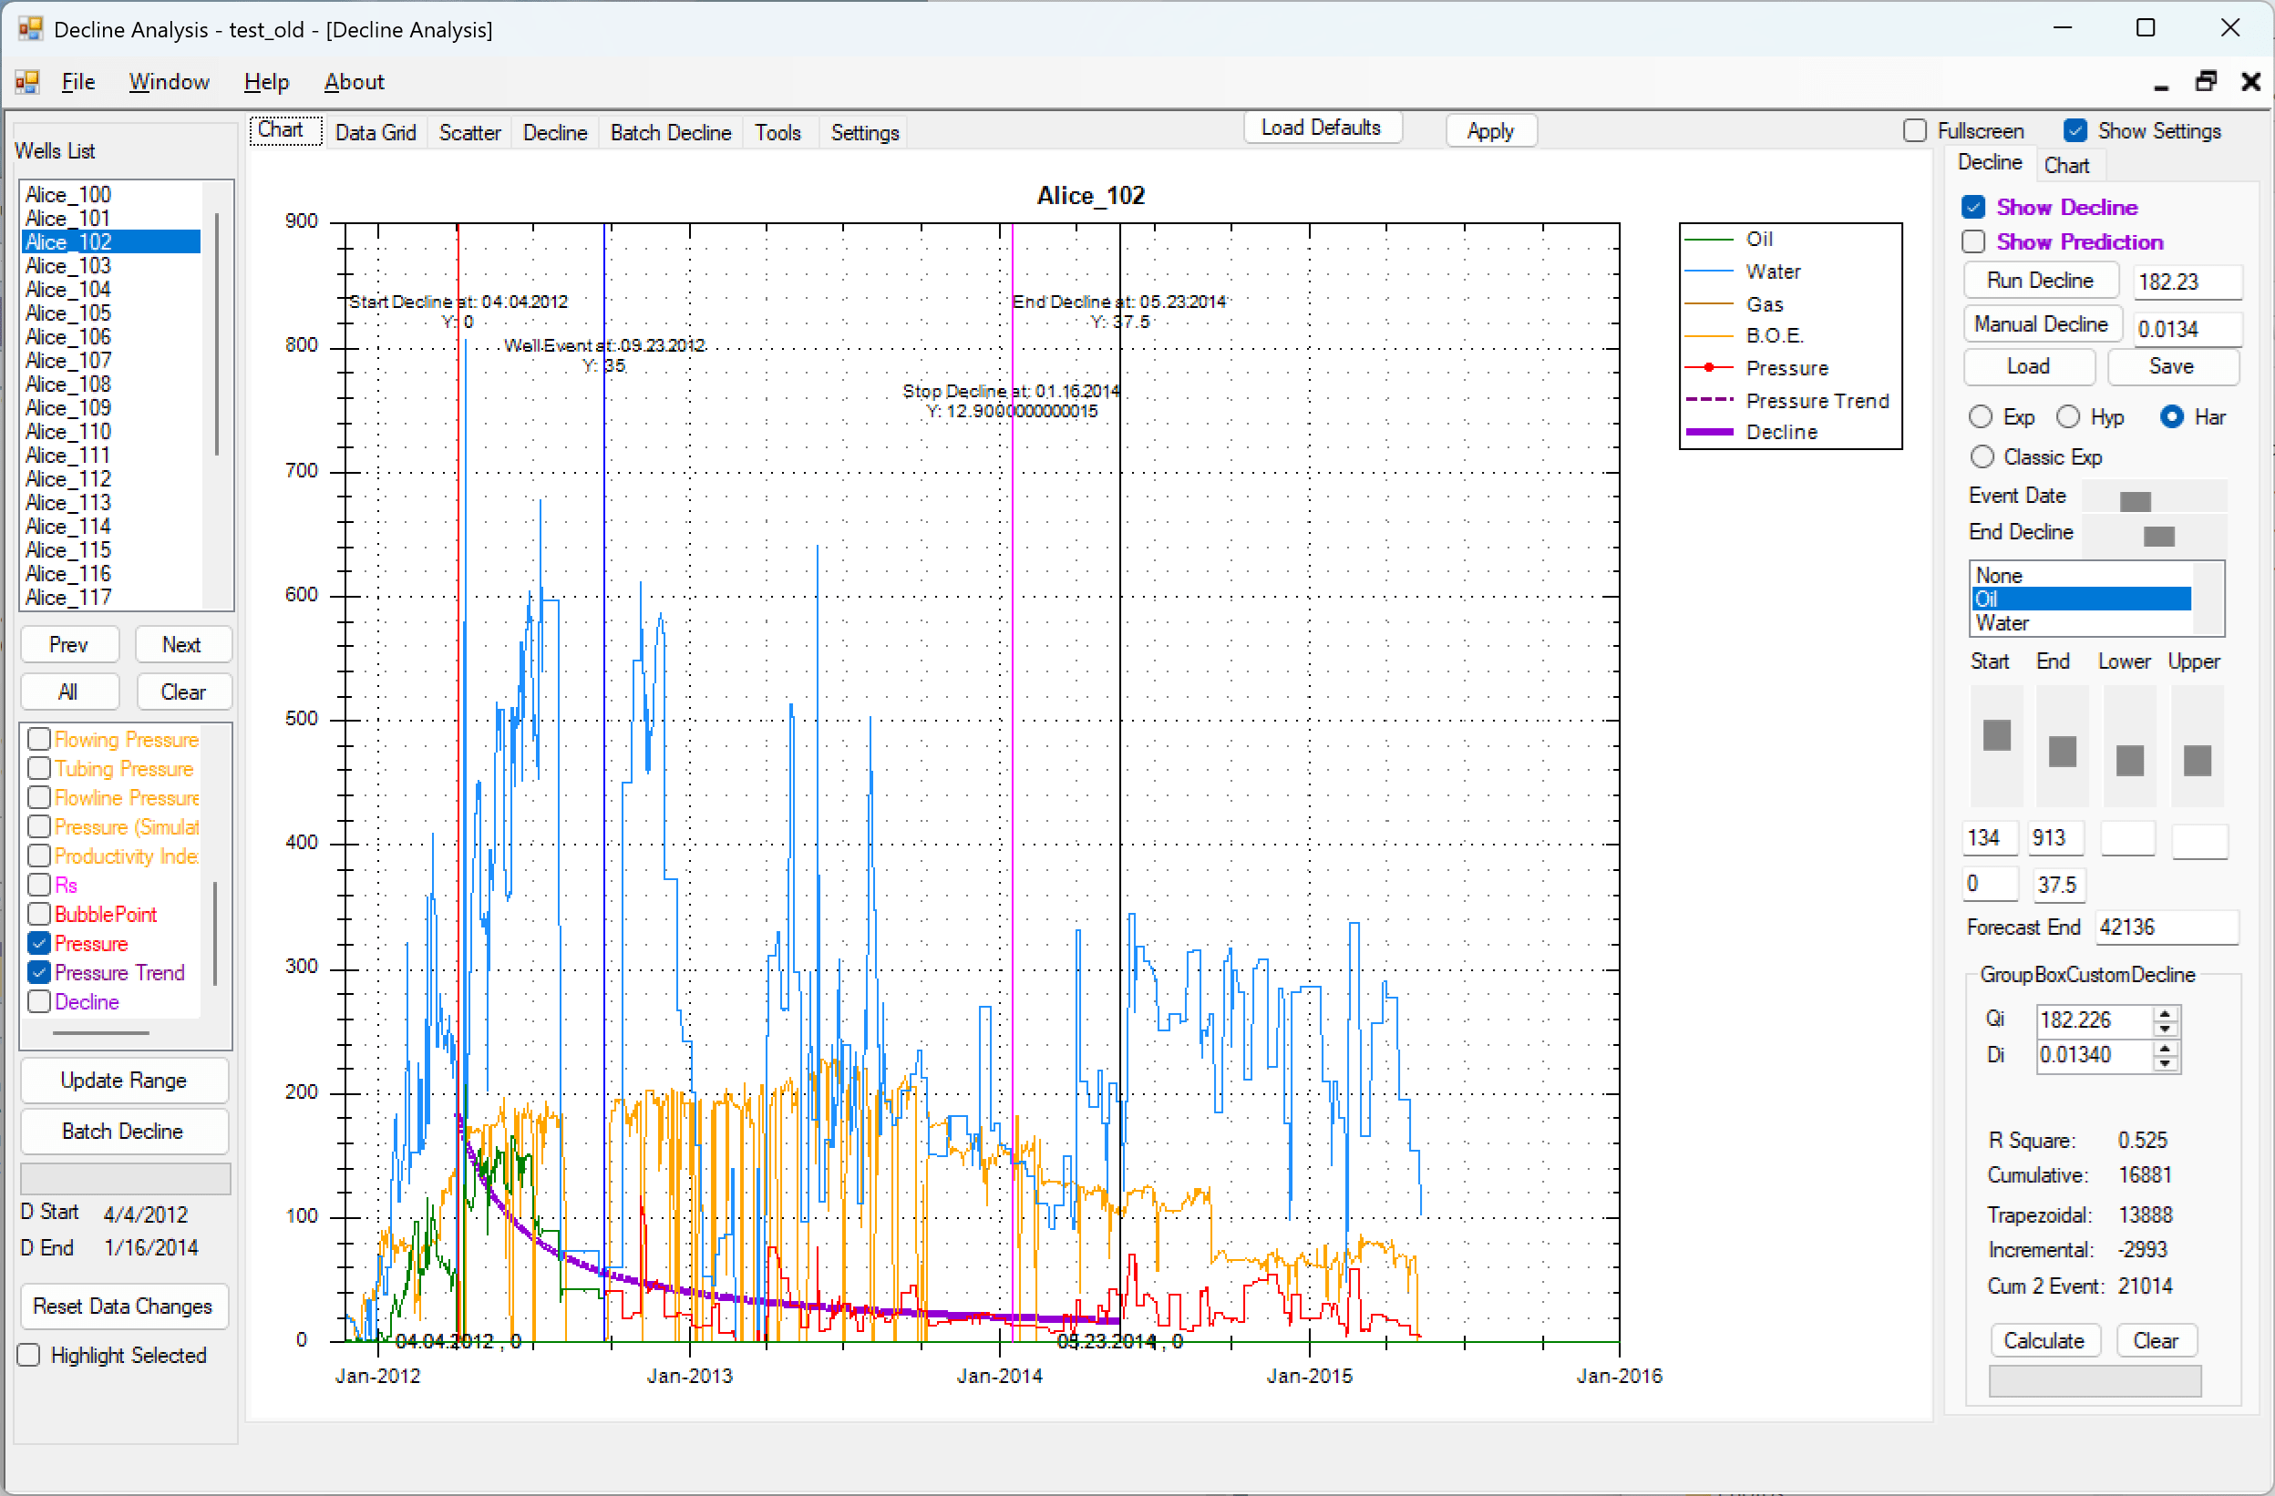Go to the previous well with Prev

coord(69,645)
